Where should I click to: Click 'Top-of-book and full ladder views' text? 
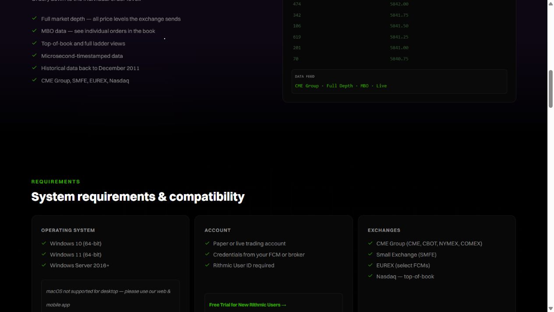click(83, 43)
